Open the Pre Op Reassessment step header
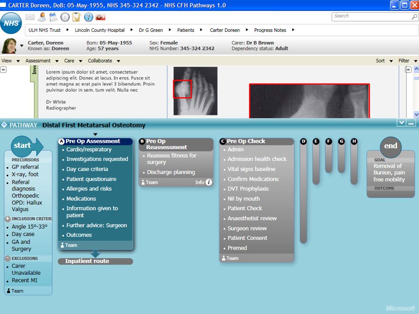 (176, 144)
